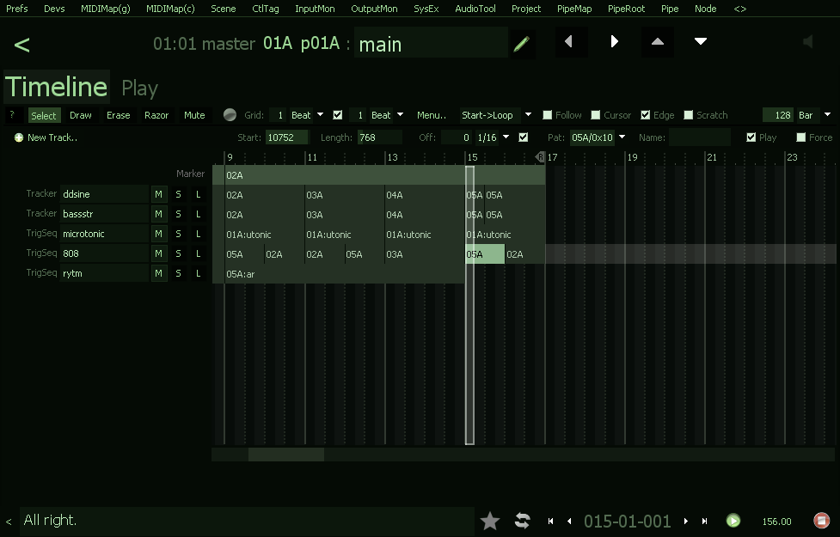Enable the Follow checkbox
The height and width of the screenshot is (537, 840).
(548, 115)
